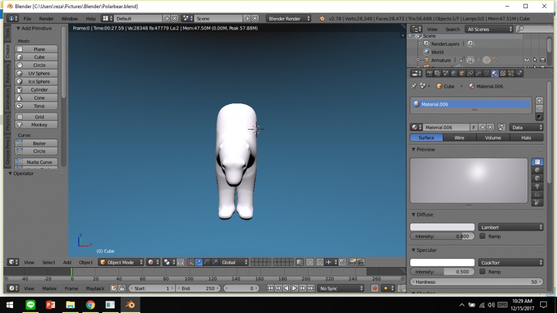Add a Monkey mesh primitive
The width and height of the screenshot is (557, 313).
[x=39, y=125]
